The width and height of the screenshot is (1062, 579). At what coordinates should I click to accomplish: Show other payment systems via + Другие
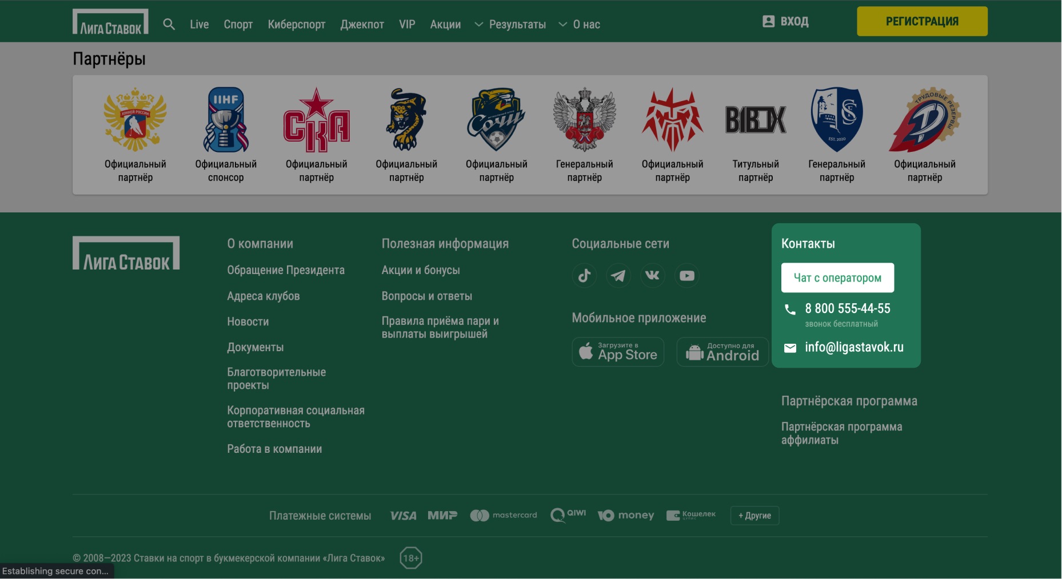point(754,516)
